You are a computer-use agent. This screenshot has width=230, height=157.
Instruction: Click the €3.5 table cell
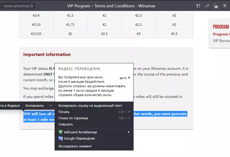174,34
